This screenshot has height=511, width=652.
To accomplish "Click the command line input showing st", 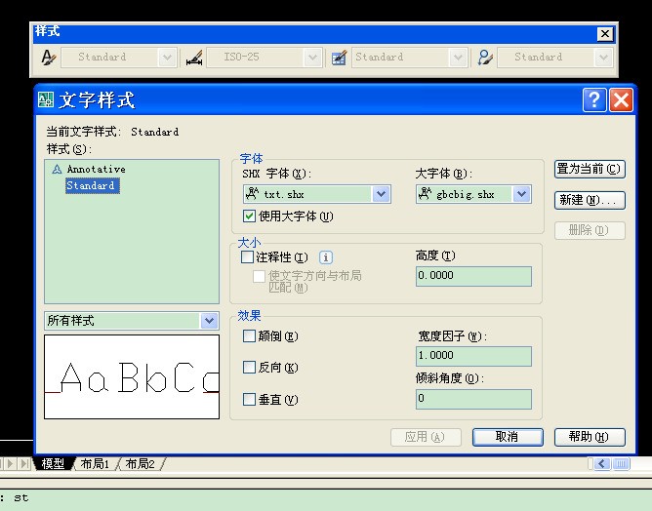I will [326, 499].
